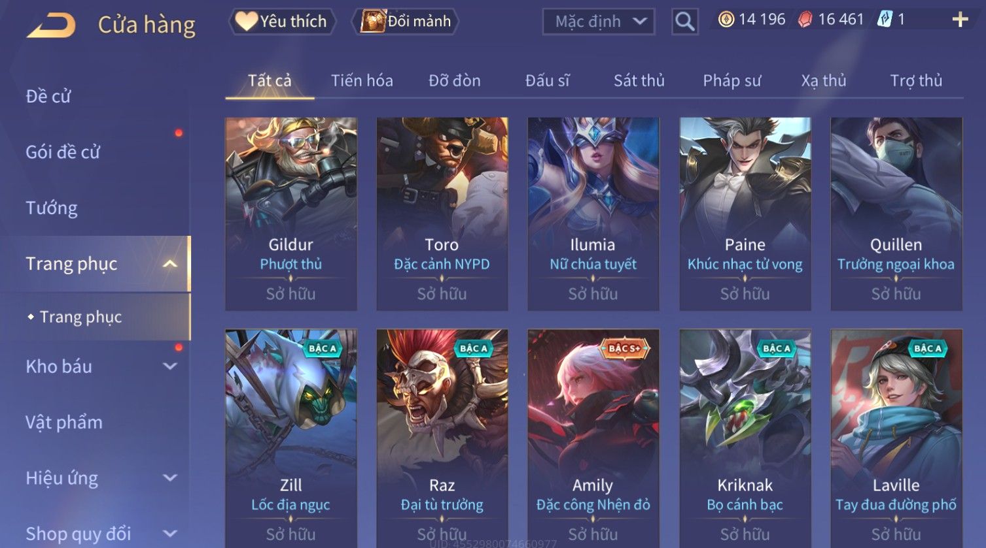This screenshot has width=986, height=548.
Task: Open the search magnifier icon
Action: tap(684, 22)
